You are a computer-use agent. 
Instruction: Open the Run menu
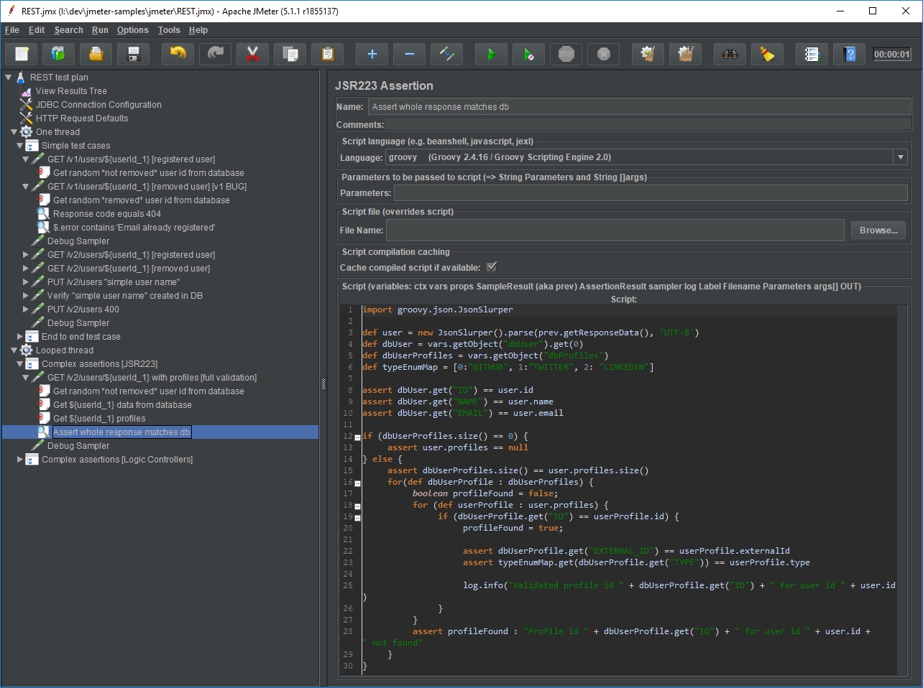coord(100,30)
